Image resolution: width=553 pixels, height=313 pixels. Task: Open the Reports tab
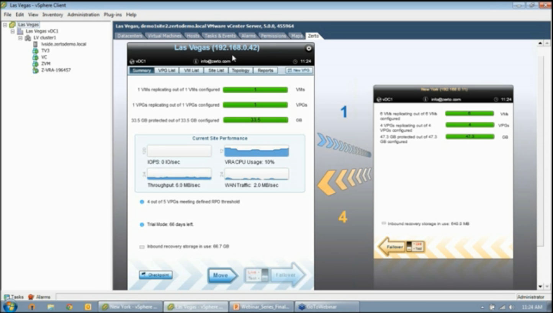pos(265,71)
